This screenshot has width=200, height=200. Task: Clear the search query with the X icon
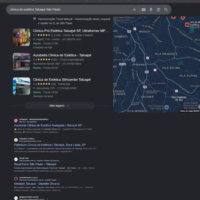134,10
